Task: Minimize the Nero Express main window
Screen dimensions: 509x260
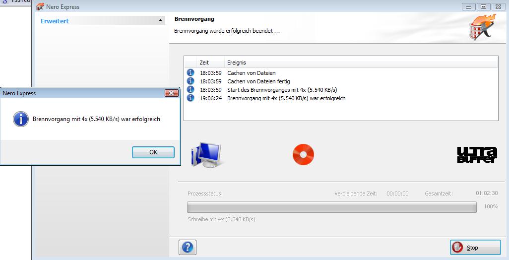Action: click(x=468, y=6)
